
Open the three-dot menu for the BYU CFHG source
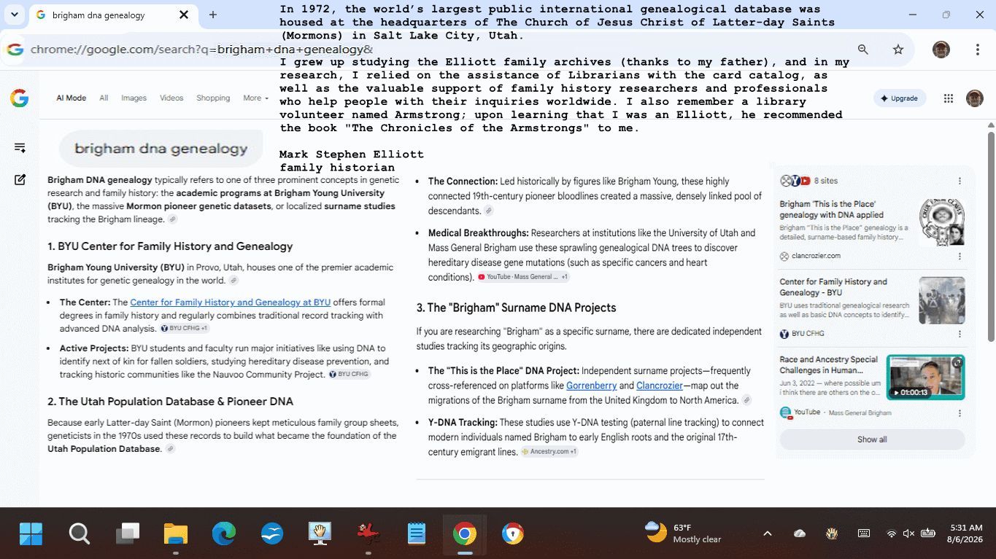point(960,334)
